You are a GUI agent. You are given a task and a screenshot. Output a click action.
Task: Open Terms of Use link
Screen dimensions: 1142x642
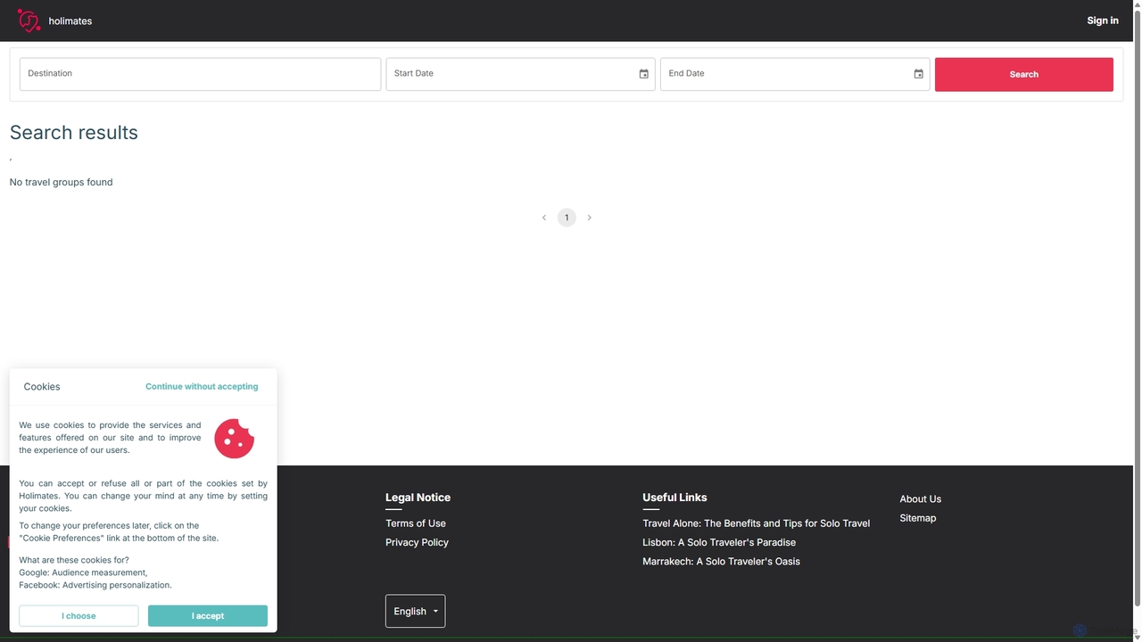(x=416, y=523)
